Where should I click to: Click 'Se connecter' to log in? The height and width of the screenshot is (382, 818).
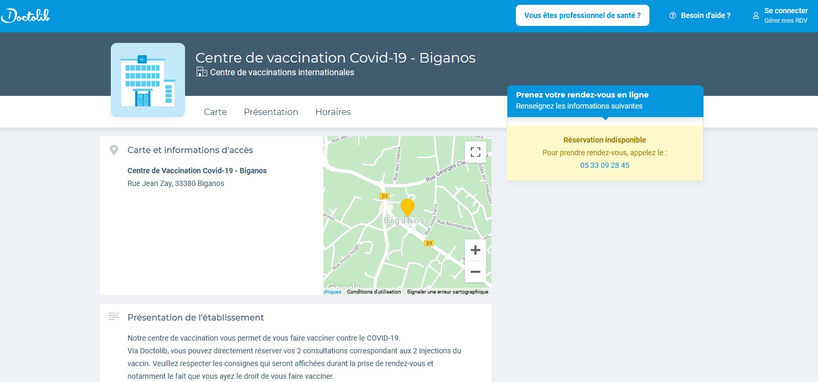786,11
